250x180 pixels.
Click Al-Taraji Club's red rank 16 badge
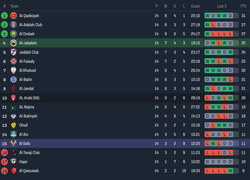coord(4,153)
